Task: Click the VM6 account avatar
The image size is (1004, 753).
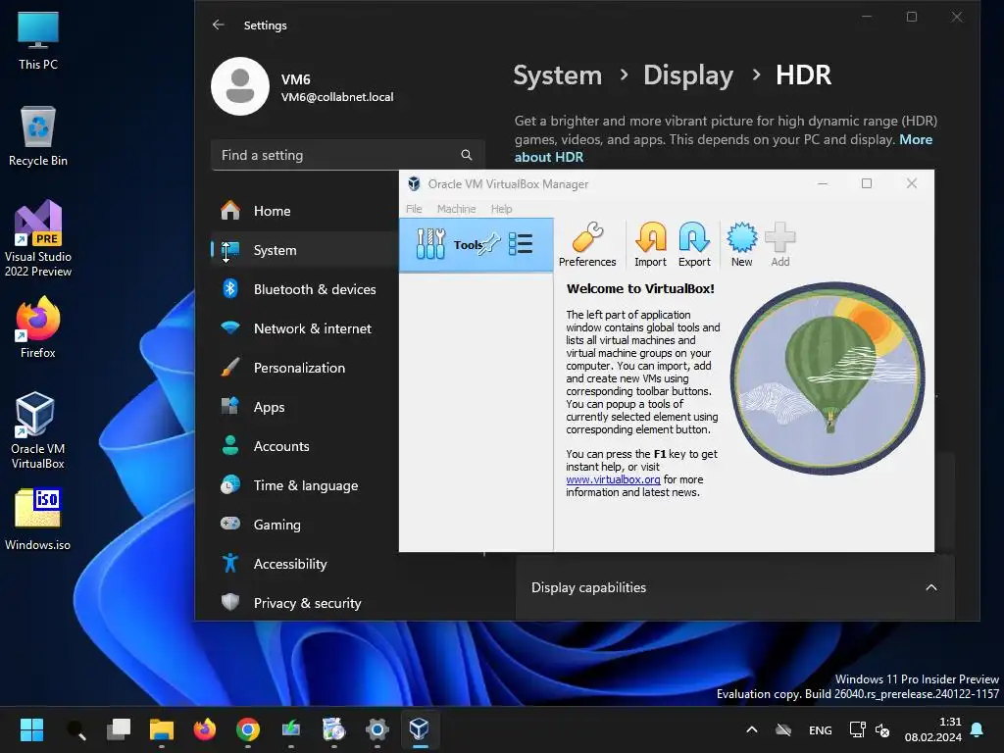Action: (x=240, y=86)
